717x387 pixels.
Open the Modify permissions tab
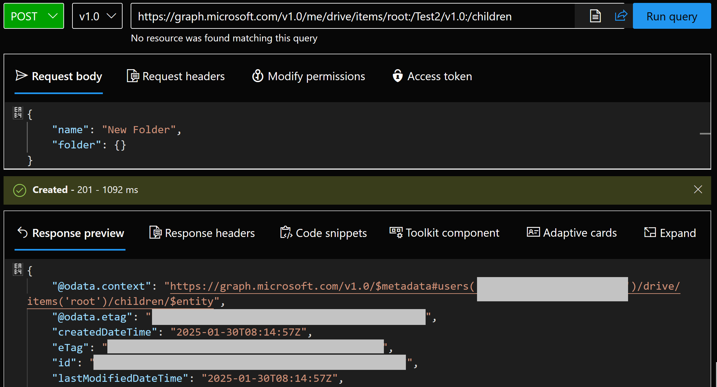(309, 76)
